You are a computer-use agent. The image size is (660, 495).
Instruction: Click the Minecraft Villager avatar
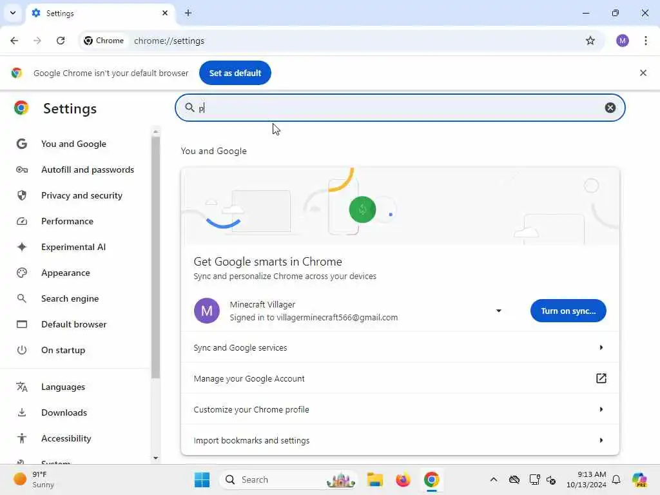click(207, 311)
